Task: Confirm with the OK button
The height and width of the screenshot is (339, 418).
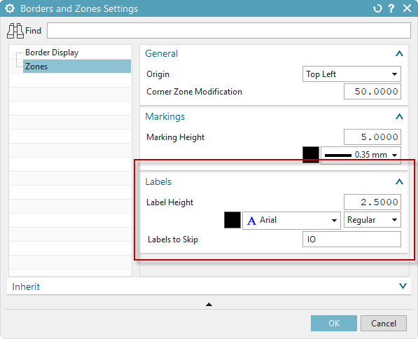Action: click(334, 324)
